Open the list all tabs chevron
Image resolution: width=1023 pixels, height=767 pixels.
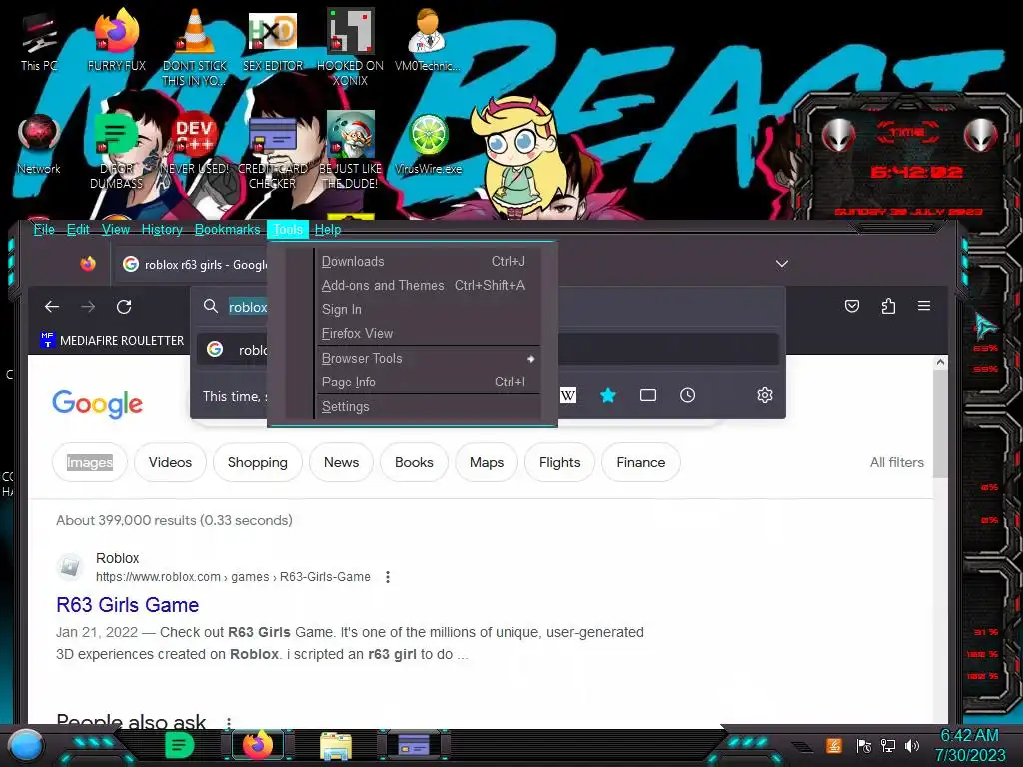click(x=781, y=264)
